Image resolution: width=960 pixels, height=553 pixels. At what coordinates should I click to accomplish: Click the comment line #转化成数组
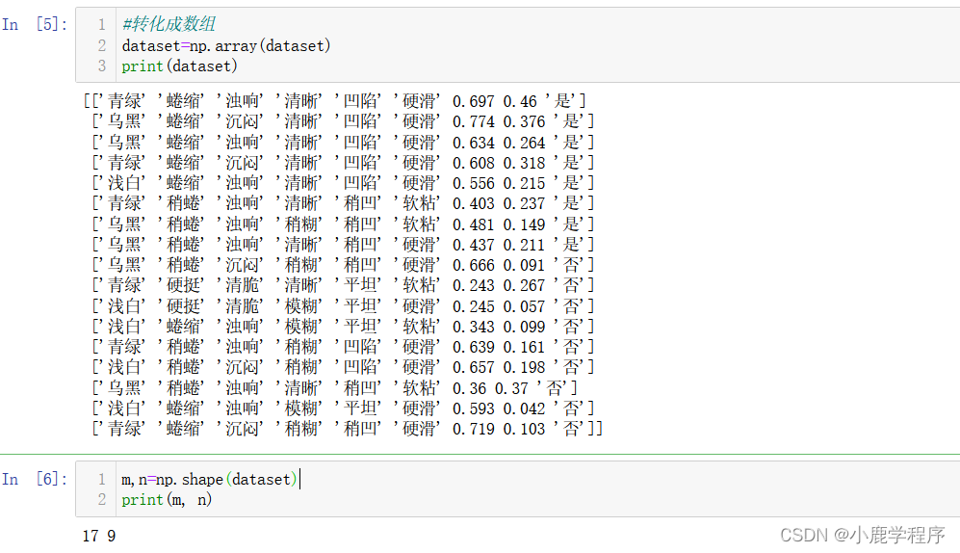169,24
